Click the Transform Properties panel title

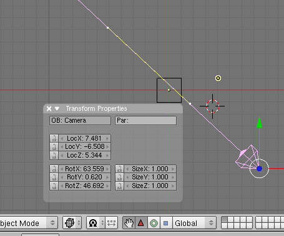(x=96, y=108)
